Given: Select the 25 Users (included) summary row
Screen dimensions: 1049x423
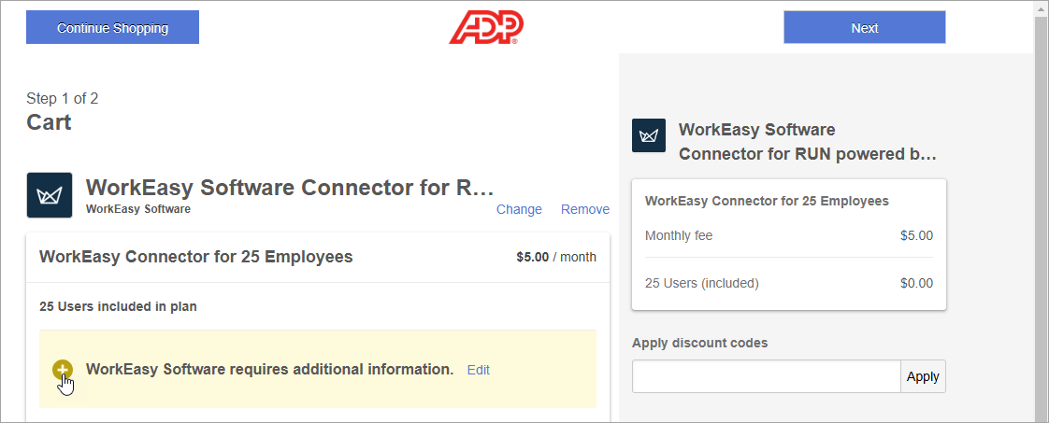Looking at the screenshot, I should click(789, 283).
